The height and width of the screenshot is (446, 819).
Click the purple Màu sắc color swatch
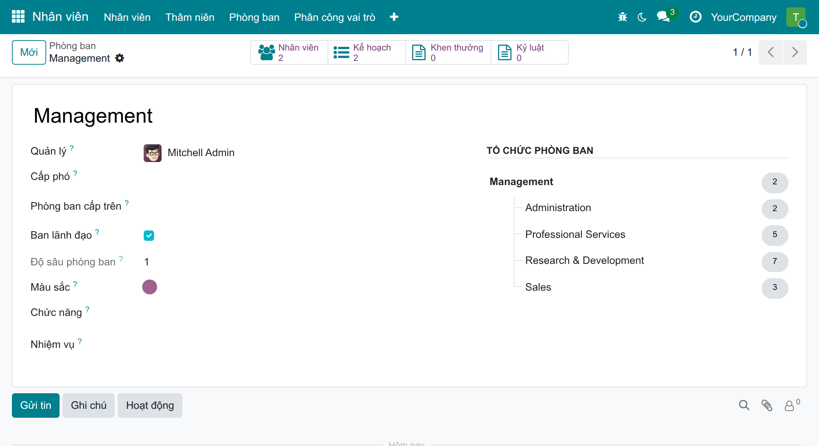[x=150, y=287]
